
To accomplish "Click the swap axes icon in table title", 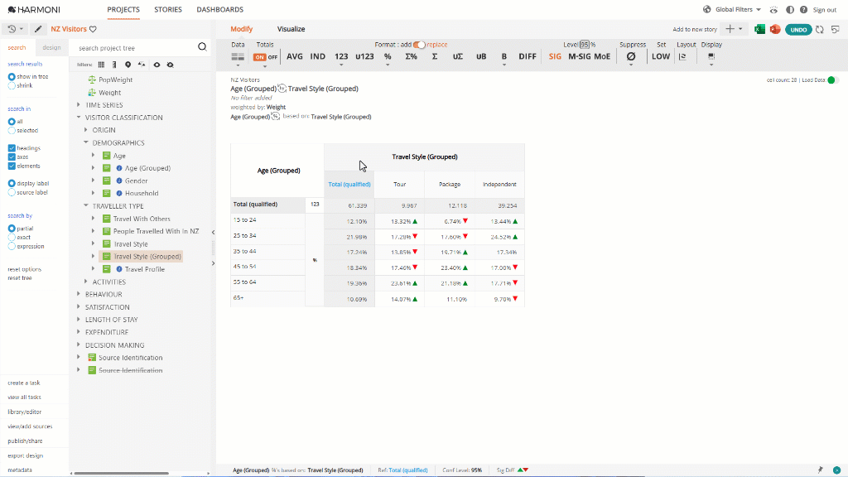I will (282, 88).
